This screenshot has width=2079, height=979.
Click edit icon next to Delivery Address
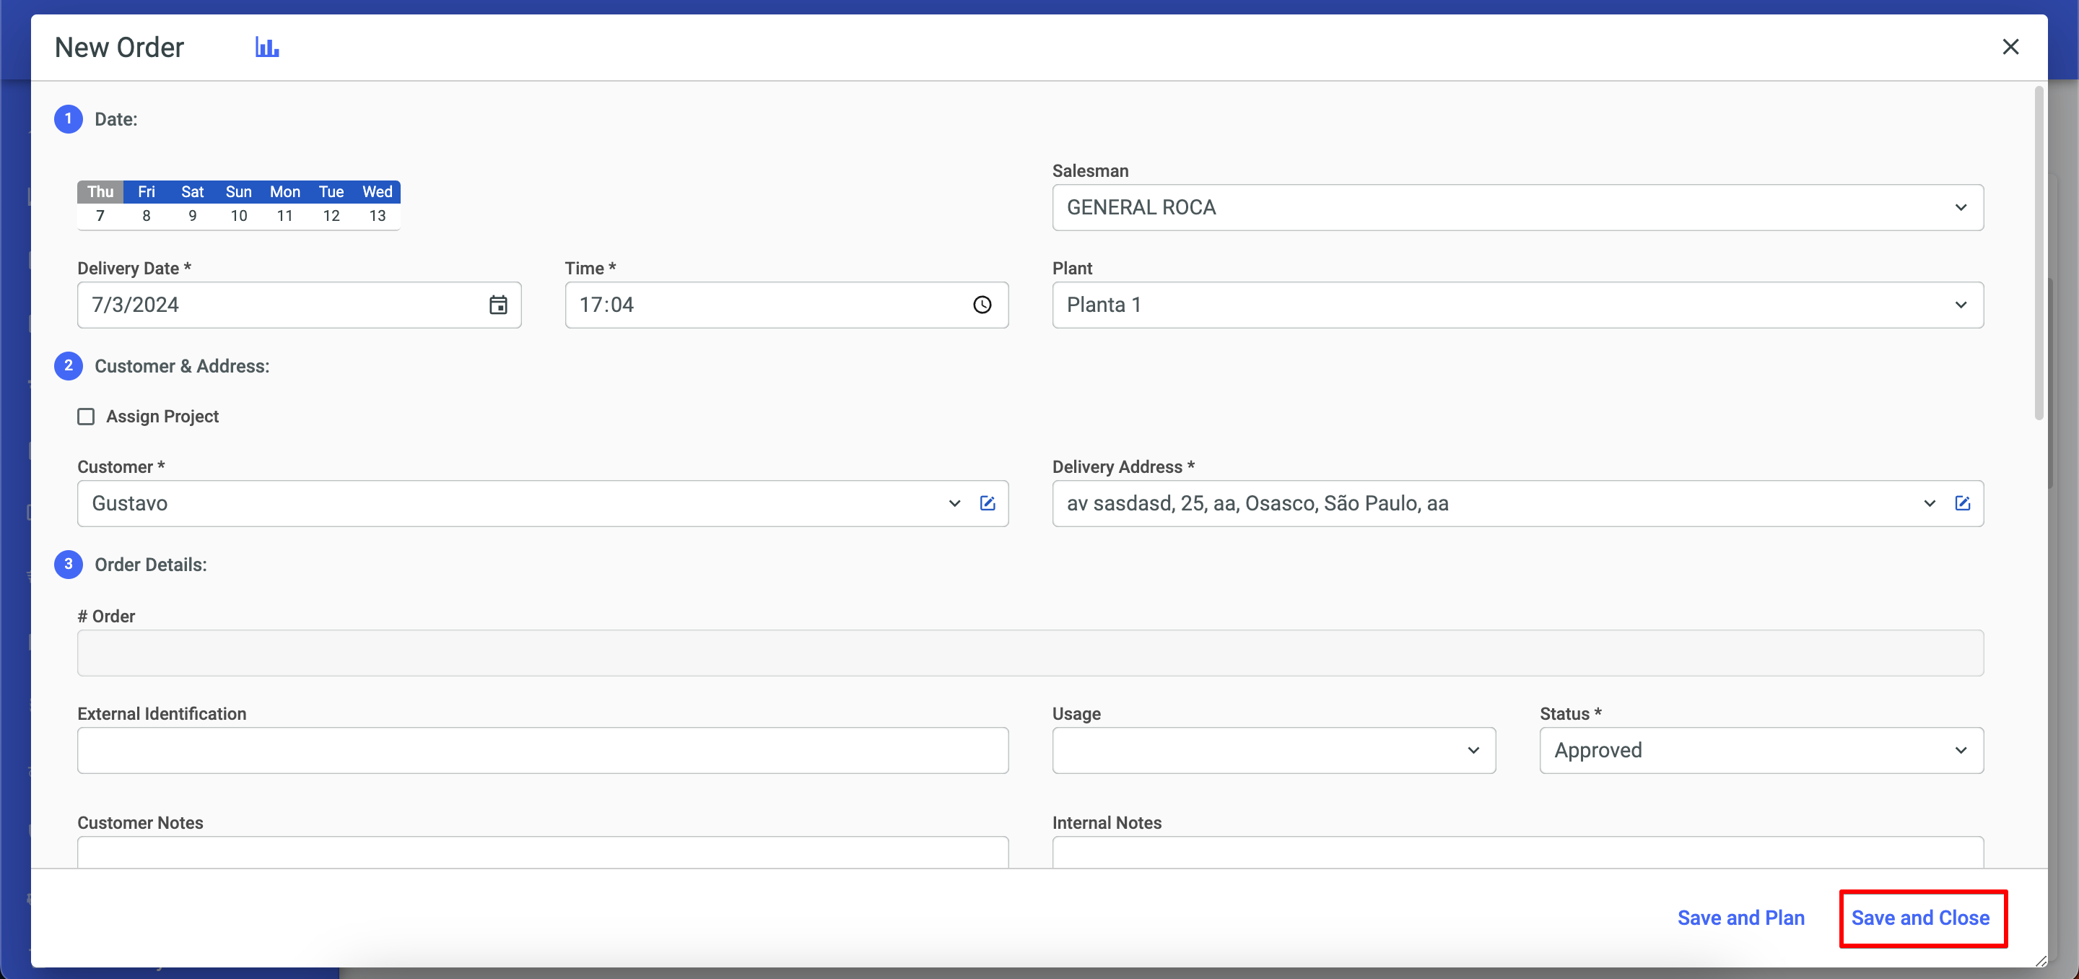[1962, 502]
